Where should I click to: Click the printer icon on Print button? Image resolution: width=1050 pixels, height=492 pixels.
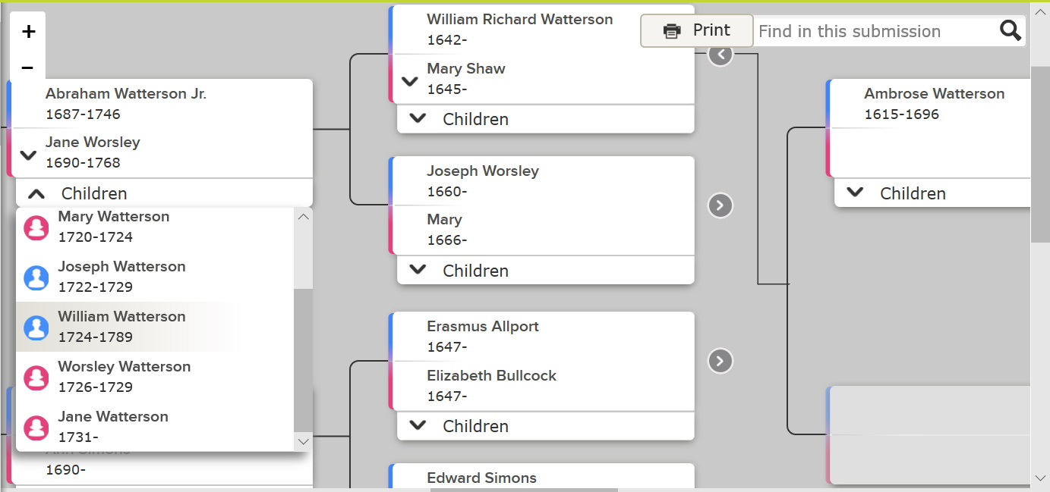click(x=672, y=31)
